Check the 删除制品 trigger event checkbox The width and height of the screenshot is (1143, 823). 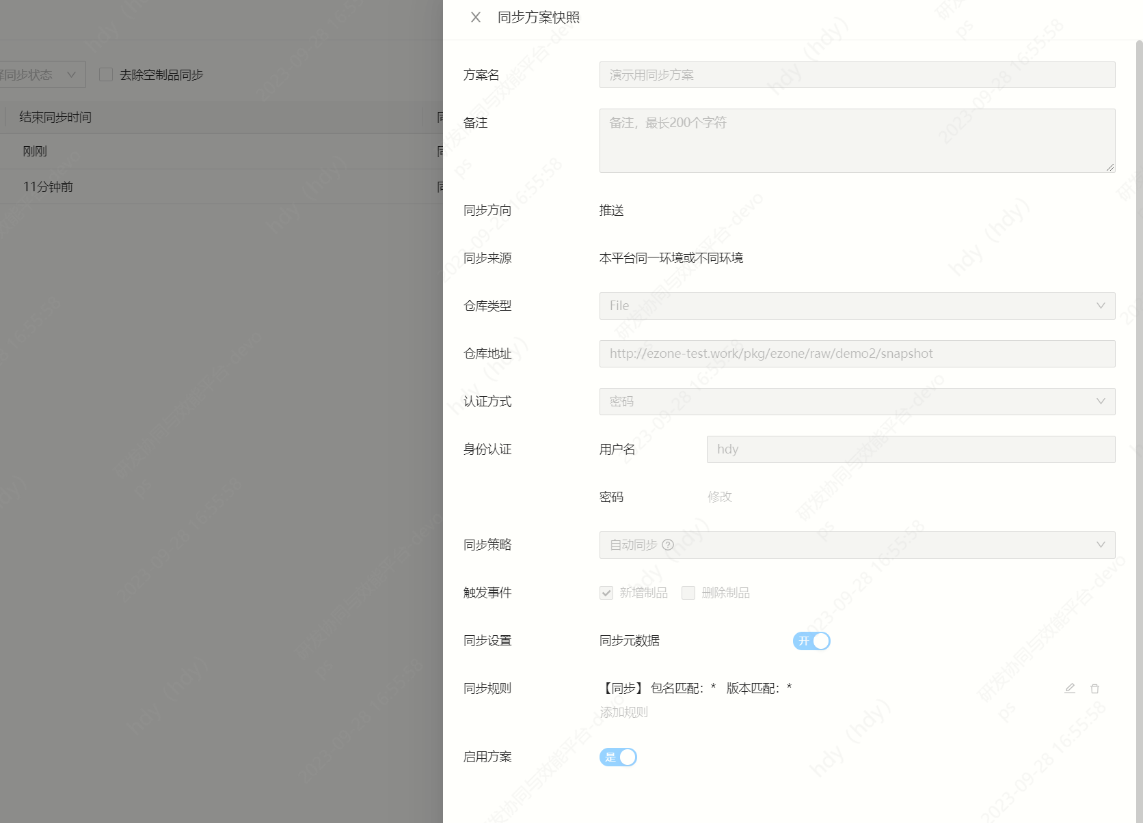pos(688,593)
